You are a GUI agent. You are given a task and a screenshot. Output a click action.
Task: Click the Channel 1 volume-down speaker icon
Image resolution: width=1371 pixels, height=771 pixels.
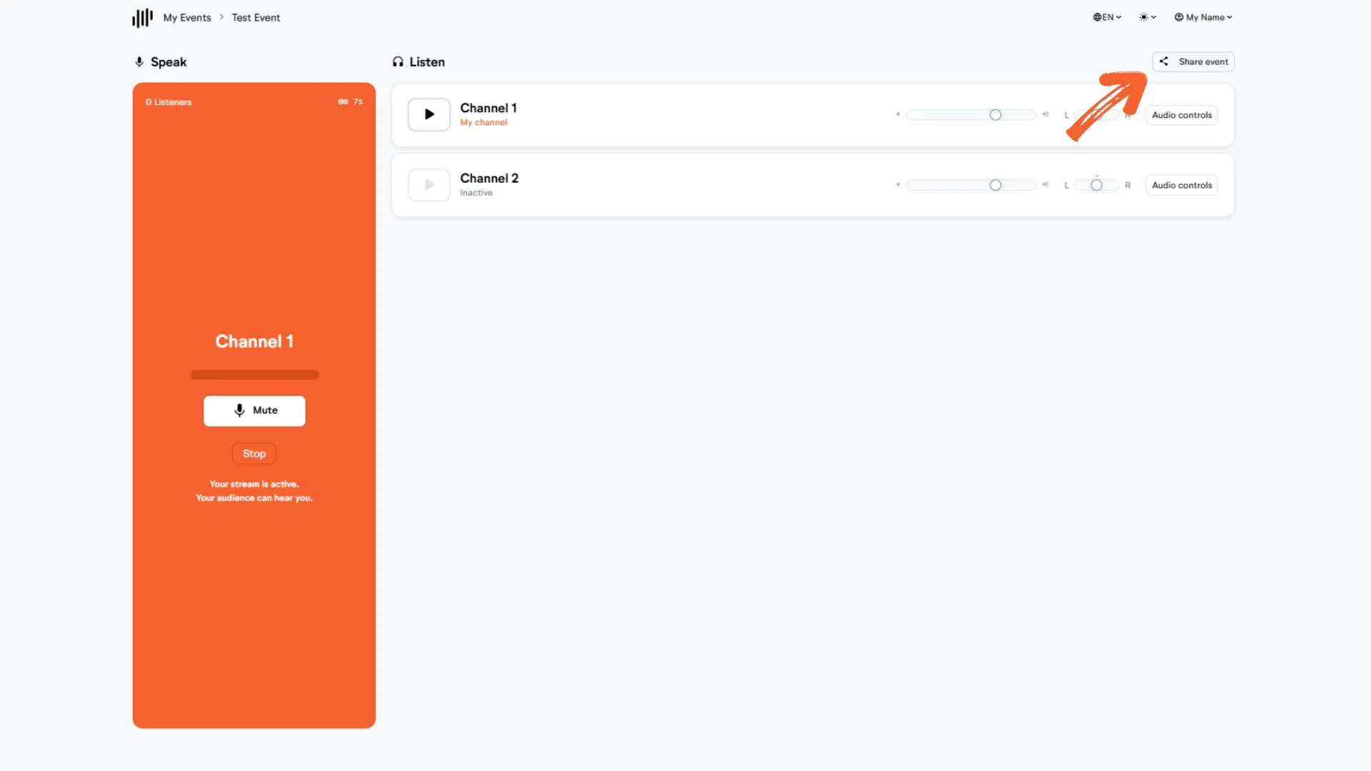tap(898, 114)
